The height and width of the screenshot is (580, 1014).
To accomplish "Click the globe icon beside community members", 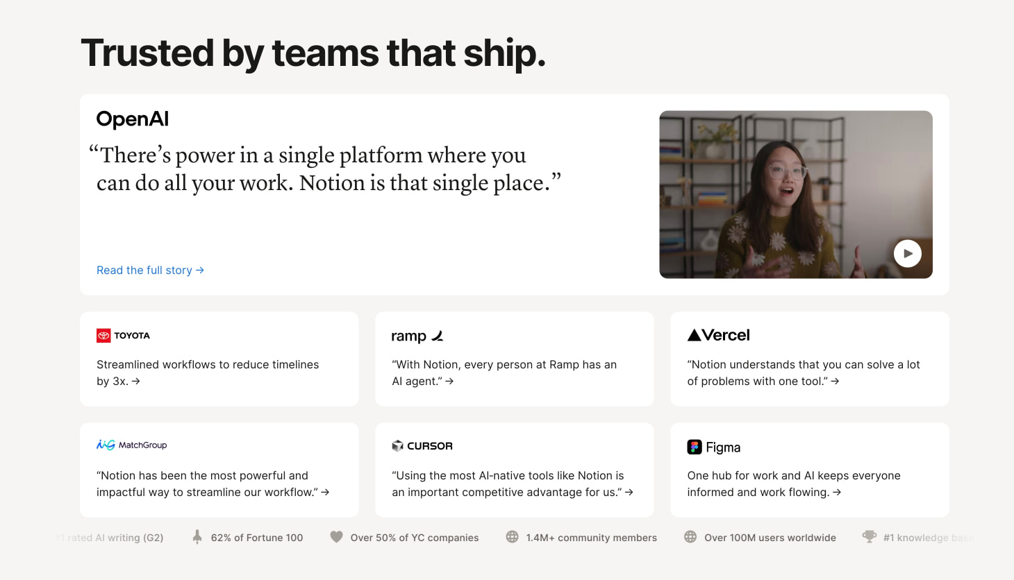I will click(512, 537).
